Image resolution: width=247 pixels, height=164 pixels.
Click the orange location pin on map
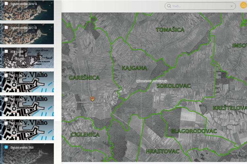coord(93,98)
